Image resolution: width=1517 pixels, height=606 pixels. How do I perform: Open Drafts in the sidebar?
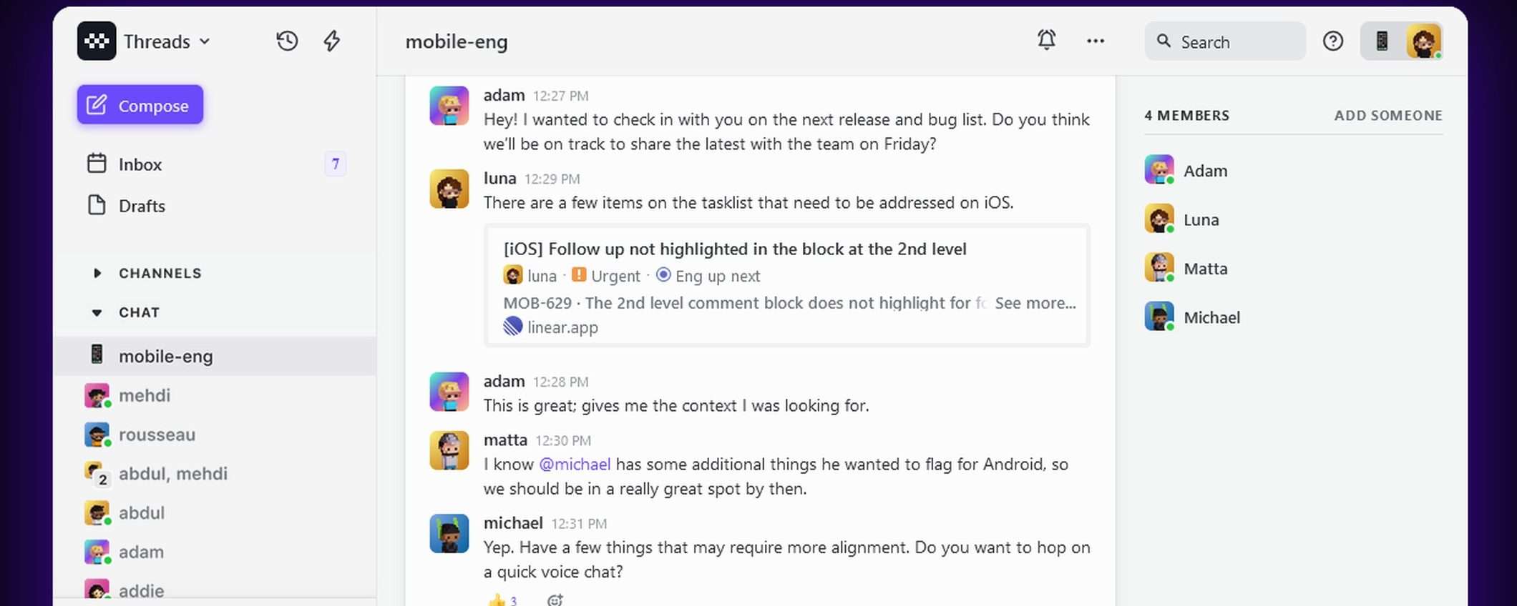pyautogui.click(x=142, y=206)
